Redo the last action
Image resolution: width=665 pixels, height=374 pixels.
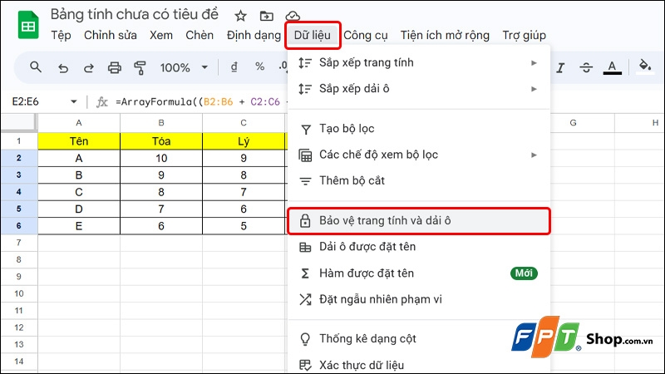click(x=88, y=67)
